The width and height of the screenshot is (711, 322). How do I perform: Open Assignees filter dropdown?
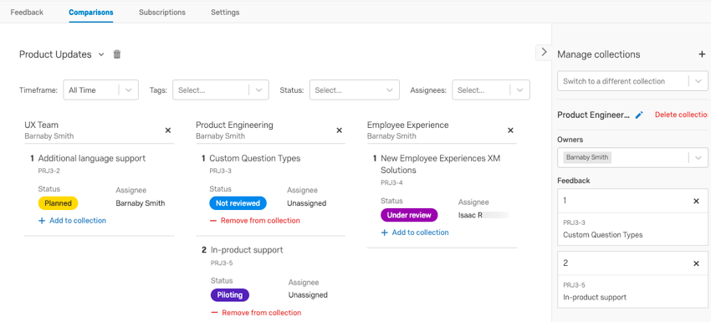[x=491, y=89]
